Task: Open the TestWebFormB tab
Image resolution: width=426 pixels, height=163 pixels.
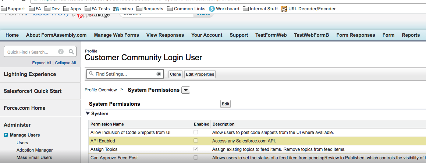Action: point(312,35)
